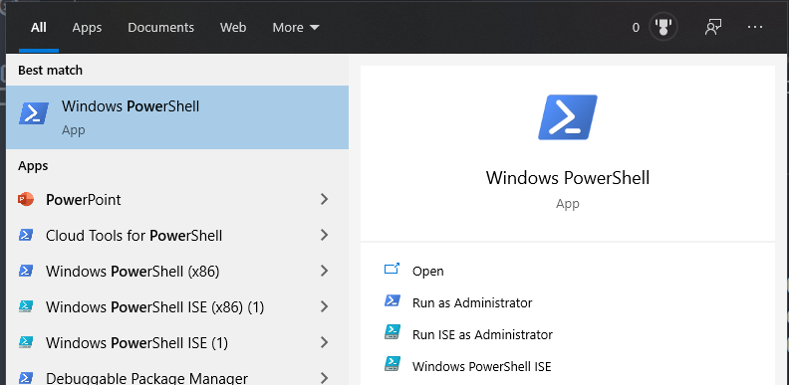
Task: Expand Cloud Tools for PowerShell arrow
Action: (x=324, y=235)
